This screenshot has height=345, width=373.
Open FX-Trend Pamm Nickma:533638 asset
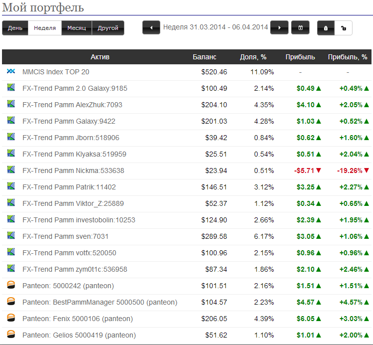tap(73, 171)
